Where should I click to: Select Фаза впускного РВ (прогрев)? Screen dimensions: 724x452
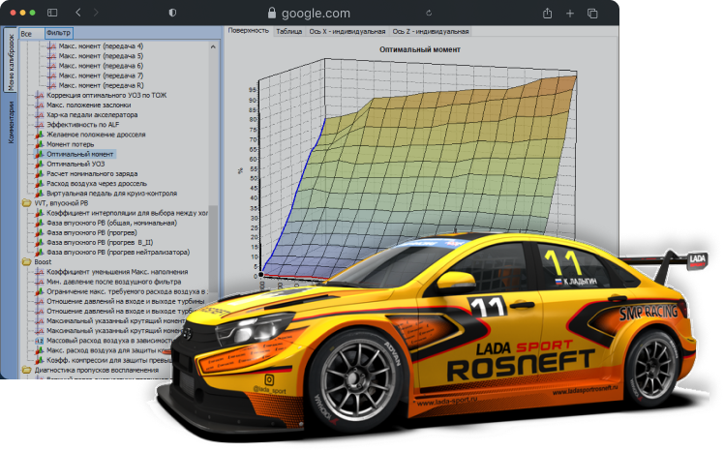click(92, 232)
